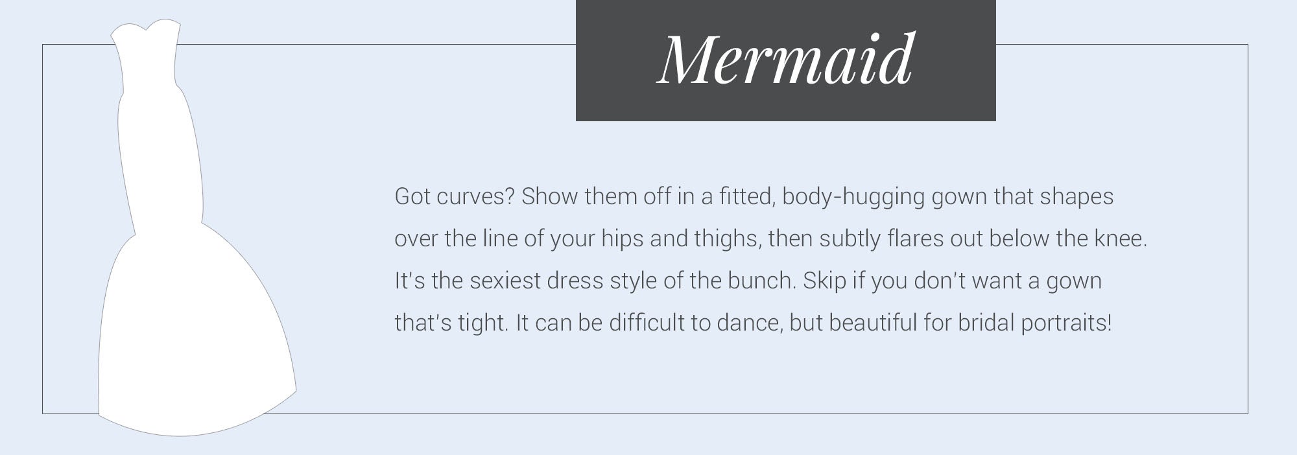Click the phrase "gown that shapes"
This screenshot has height=455, width=1297.
pos(1023,196)
